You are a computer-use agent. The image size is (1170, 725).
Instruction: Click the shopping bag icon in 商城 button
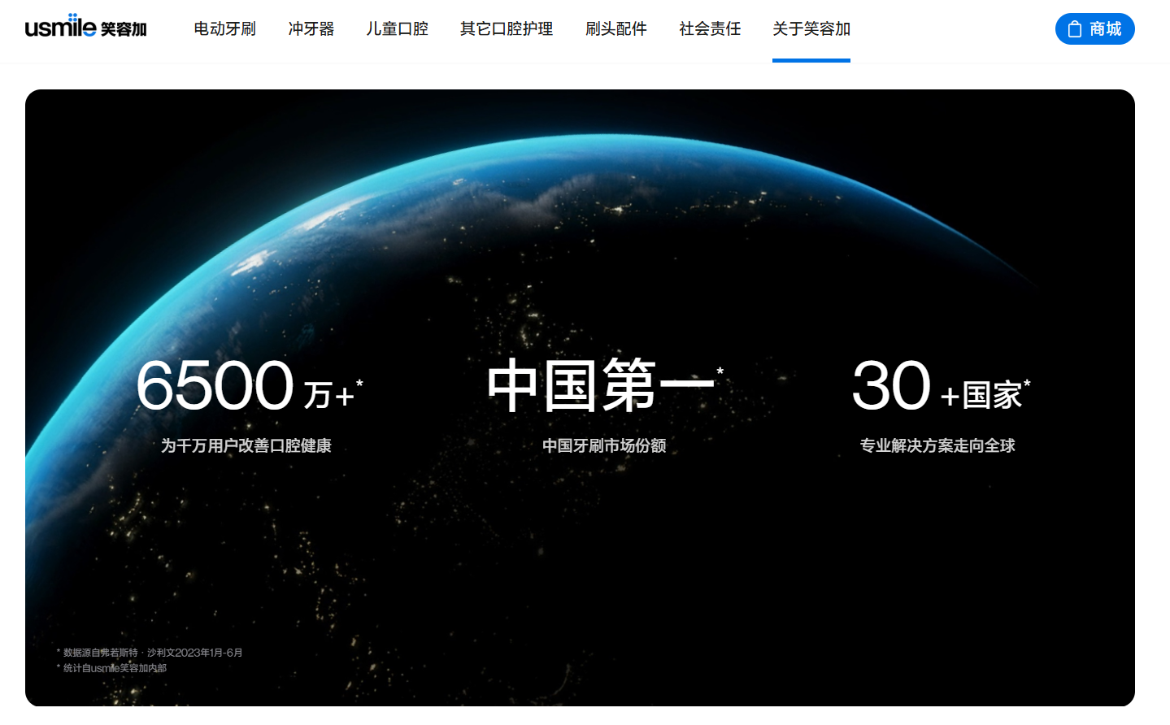point(1075,29)
